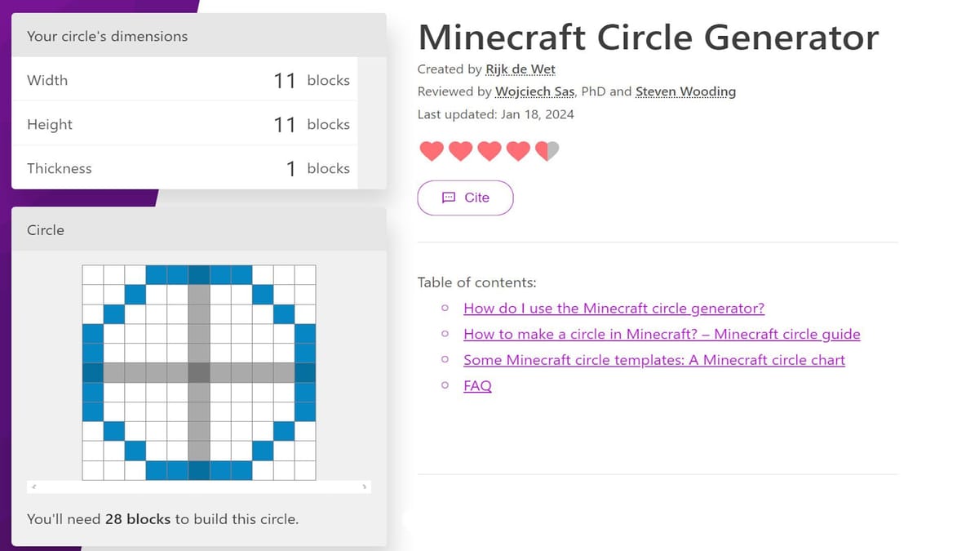Screen dimensions: 979x551
Task: Follow the Rijk de Wet author link
Action: (x=520, y=69)
